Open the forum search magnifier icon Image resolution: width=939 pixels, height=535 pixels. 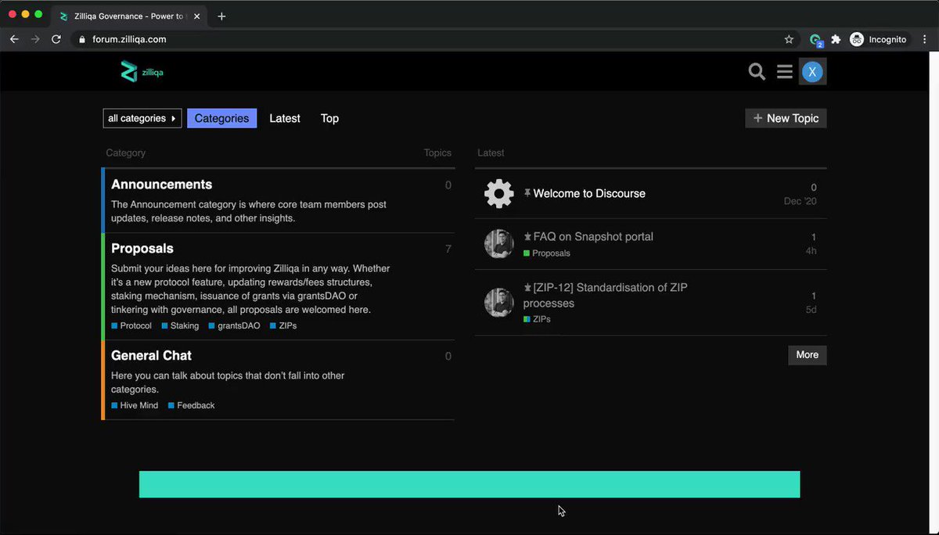(x=757, y=72)
